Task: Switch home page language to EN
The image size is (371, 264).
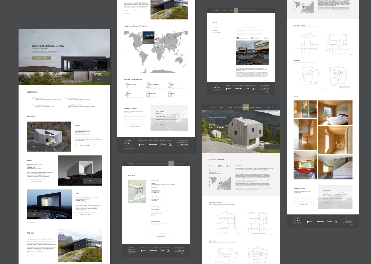Action: pyautogui.click(x=95, y=32)
